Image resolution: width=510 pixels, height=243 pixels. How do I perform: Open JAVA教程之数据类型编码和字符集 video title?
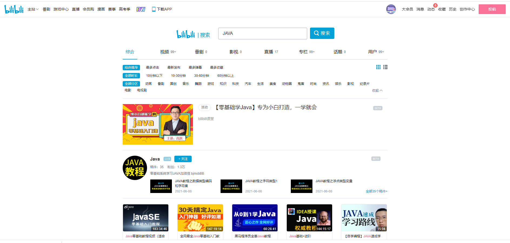(x=193, y=184)
